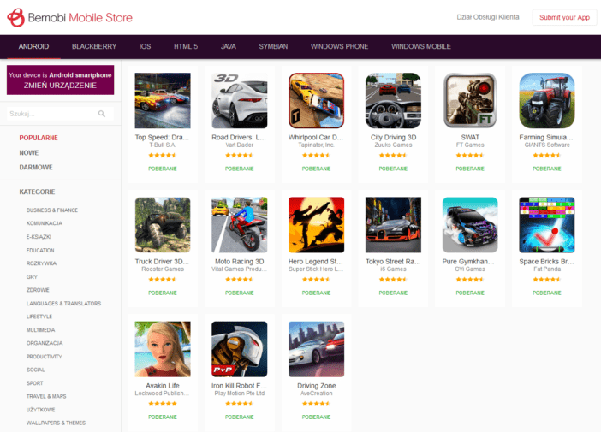This screenshot has height=432, width=601.
Task: Show the Nowe apps list
Action: [29, 153]
